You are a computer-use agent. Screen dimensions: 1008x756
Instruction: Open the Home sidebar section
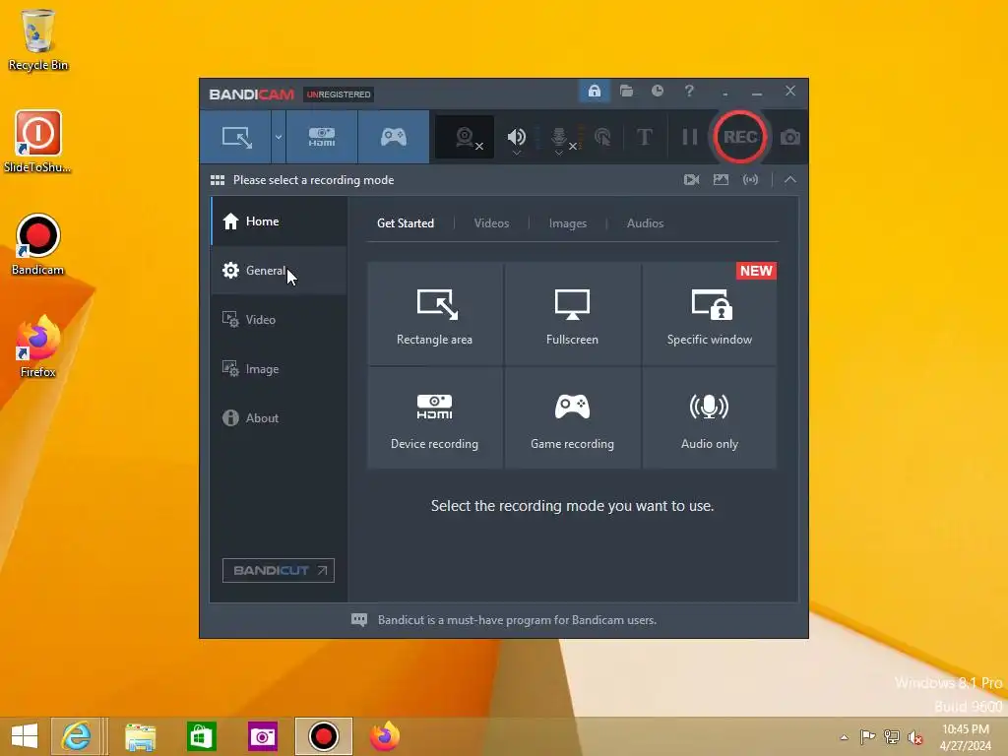[x=280, y=221]
